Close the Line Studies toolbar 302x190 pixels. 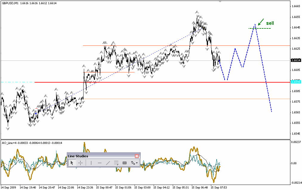pos(137,156)
